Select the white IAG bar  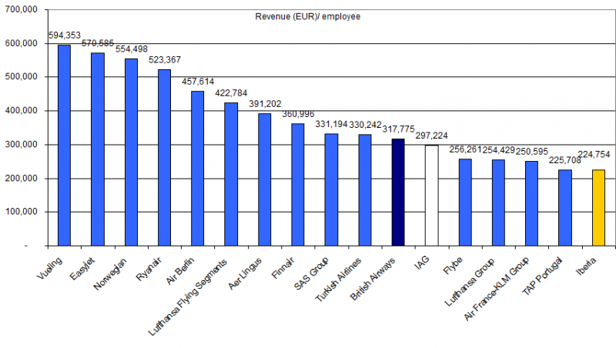coord(431,196)
